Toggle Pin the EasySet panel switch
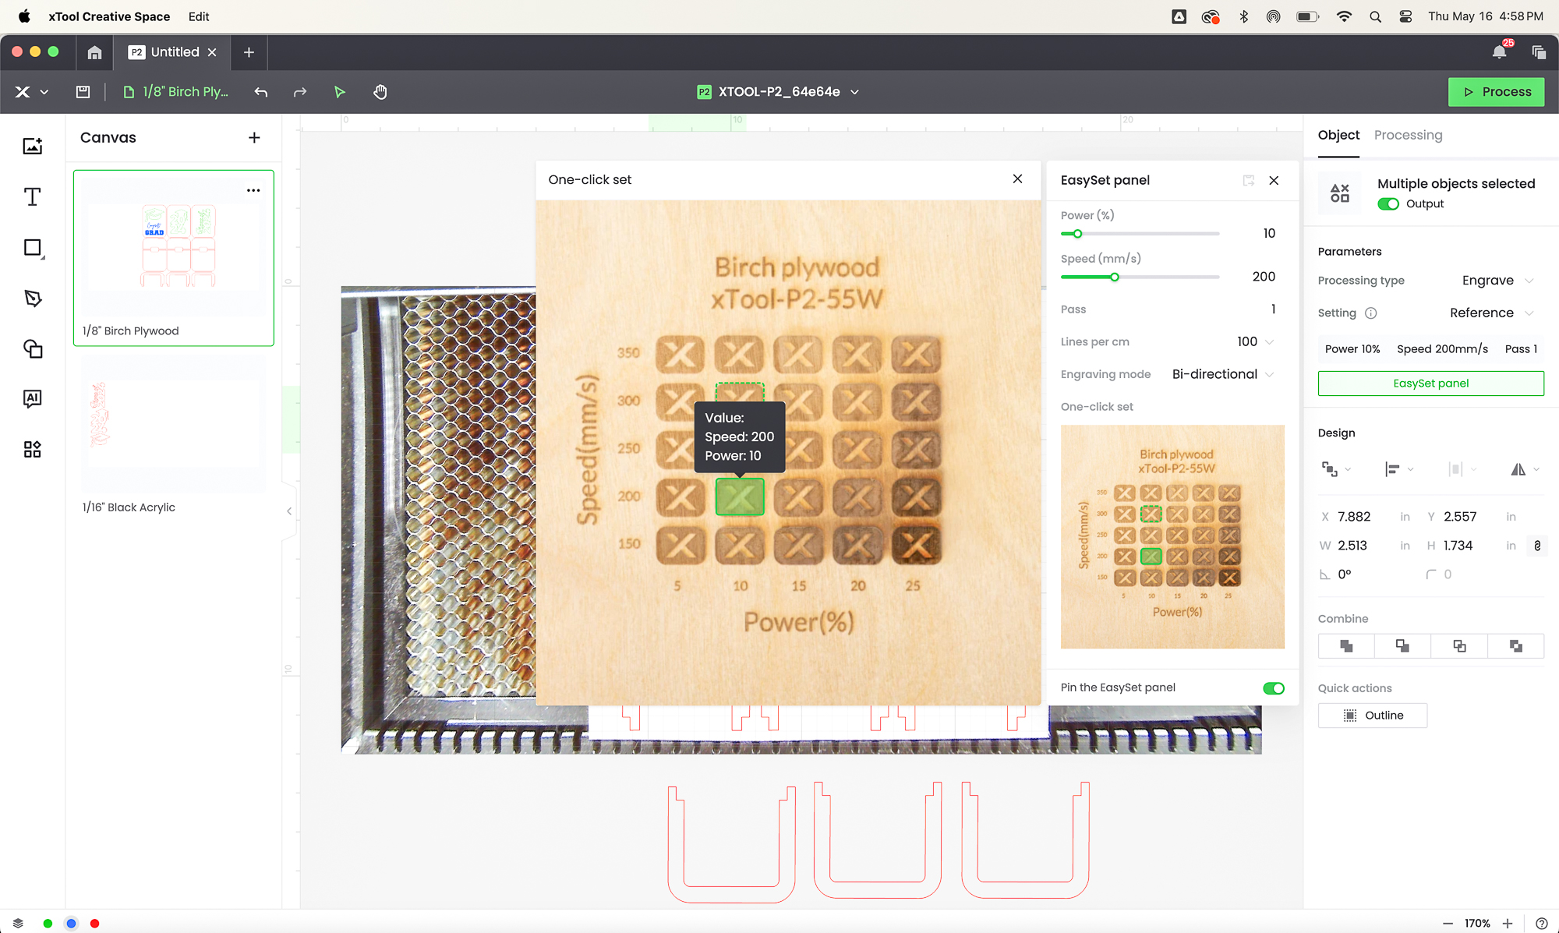The height and width of the screenshot is (933, 1559). [1274, 688]
